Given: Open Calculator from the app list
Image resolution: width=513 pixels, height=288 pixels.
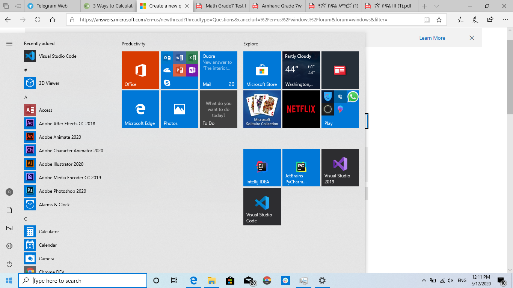Looking at the screenshot, I should tap(68, 232).
